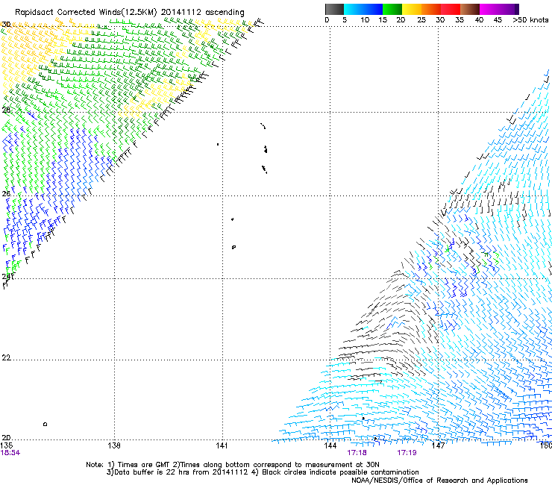Click 'NOAA/NESDIS/Office of Research and Applications' credit
The width and height of the screenshot is (552, 485).
click(439, 481)
